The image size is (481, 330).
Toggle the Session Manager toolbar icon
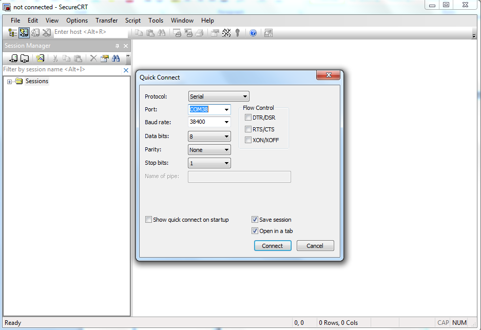coord(13,33)
